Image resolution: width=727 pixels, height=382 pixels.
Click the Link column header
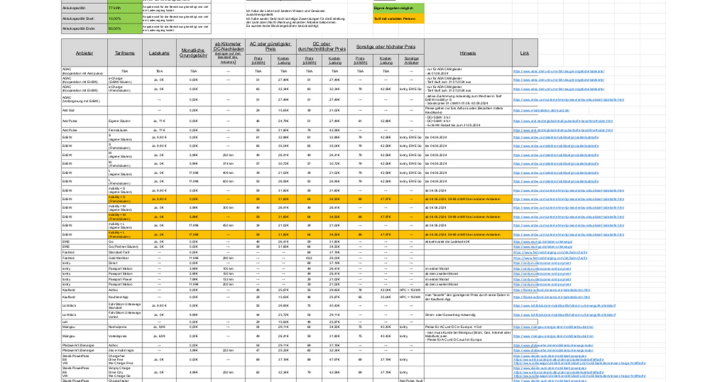[525, 53]
